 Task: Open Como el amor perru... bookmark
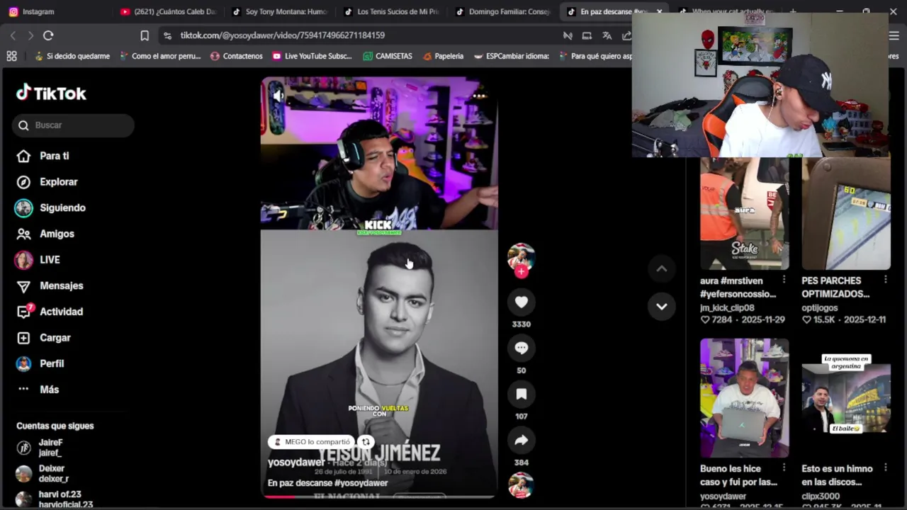(x=160, y=56)
